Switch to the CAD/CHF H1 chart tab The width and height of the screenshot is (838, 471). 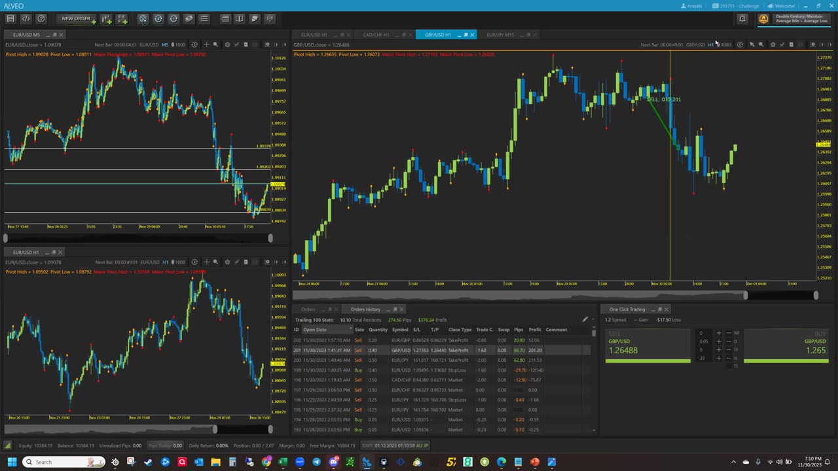coord(376,35)
